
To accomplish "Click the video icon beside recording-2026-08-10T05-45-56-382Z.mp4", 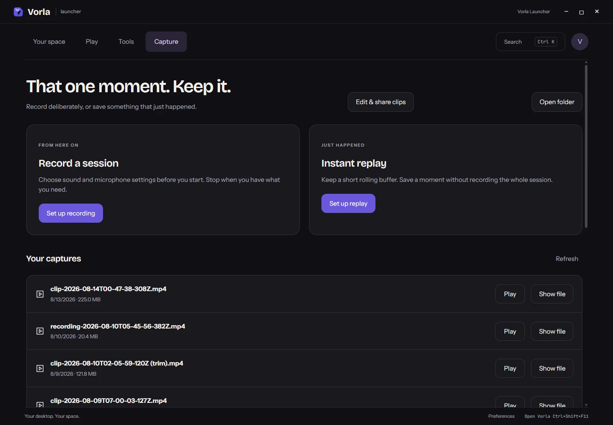I will 40,331.
